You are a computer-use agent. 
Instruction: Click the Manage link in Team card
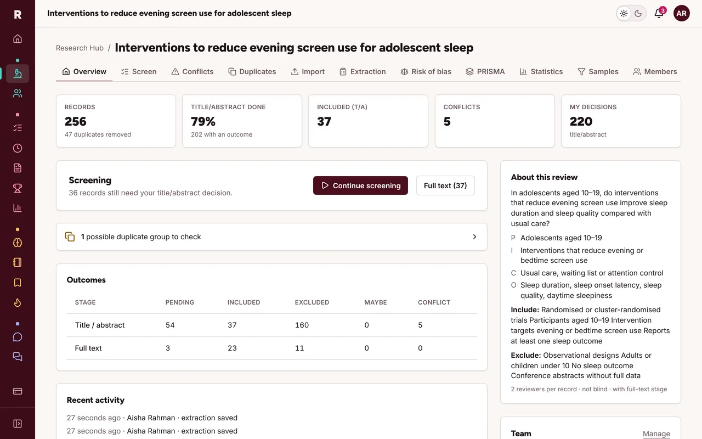[x=656, y=434]
